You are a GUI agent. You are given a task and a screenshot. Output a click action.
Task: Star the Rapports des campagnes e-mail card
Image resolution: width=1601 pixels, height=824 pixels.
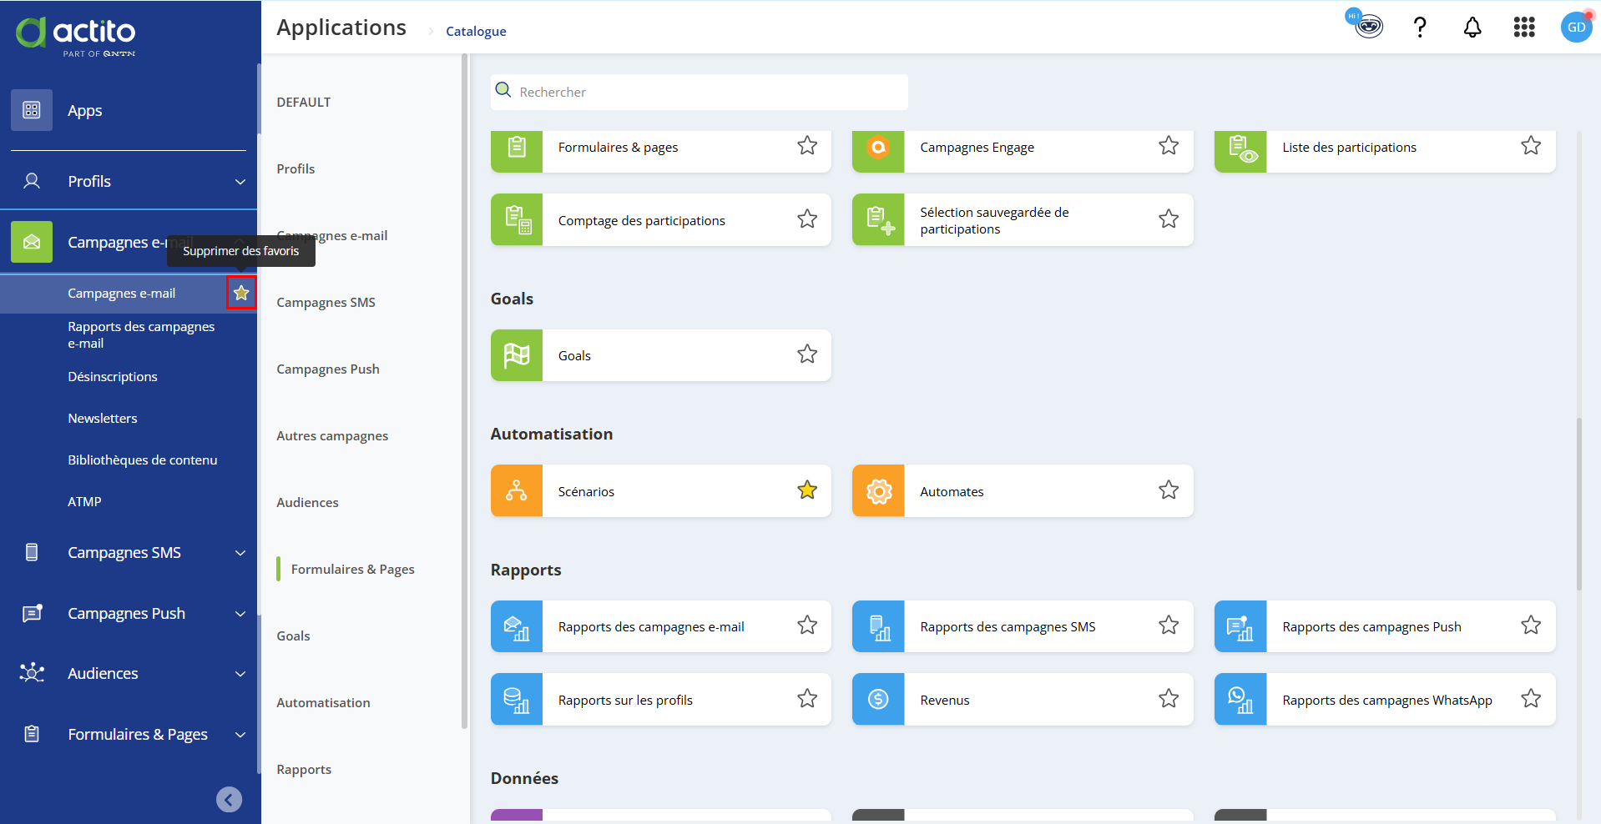click(807, 626)
